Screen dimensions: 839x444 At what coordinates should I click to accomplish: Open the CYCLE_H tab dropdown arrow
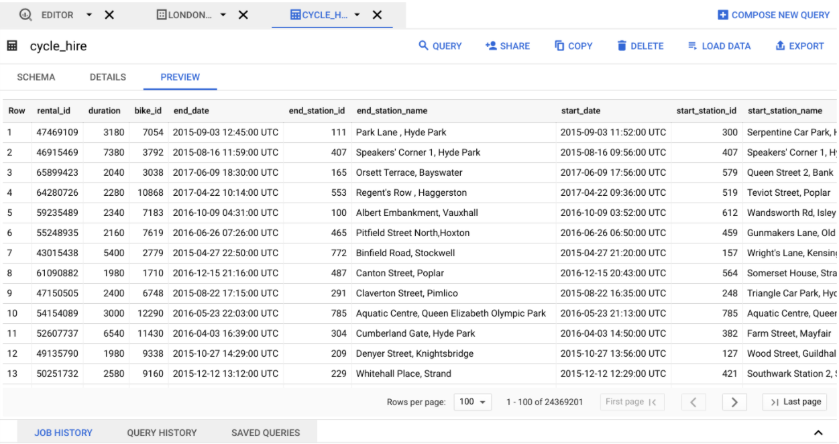tap(357, 14)
